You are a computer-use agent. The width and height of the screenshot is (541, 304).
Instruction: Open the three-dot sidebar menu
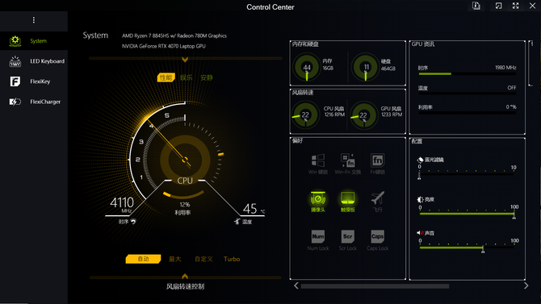[33, 20]
